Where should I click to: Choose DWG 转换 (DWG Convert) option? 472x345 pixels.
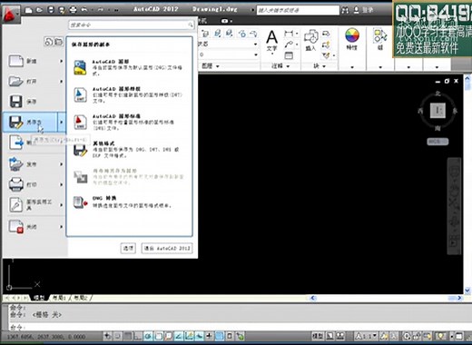[x=129, y=202]
